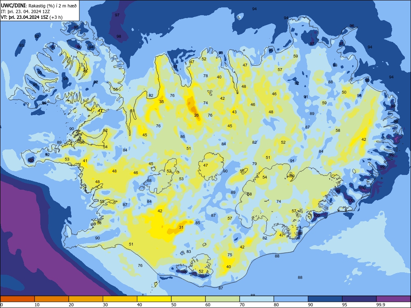Select the blue 90–95 legend swatch
Image resolution: width=411 pixels, height=308 pixels.
point(325,299)
